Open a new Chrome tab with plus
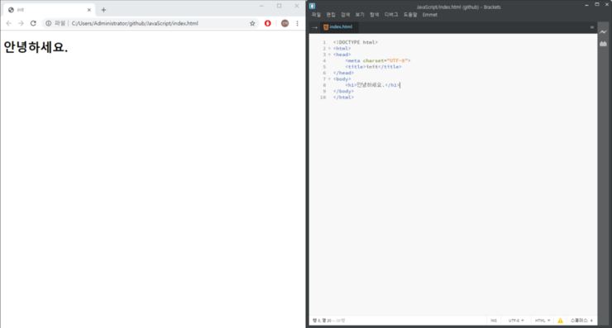The image size is (612, 328). [x=103, y=10]
